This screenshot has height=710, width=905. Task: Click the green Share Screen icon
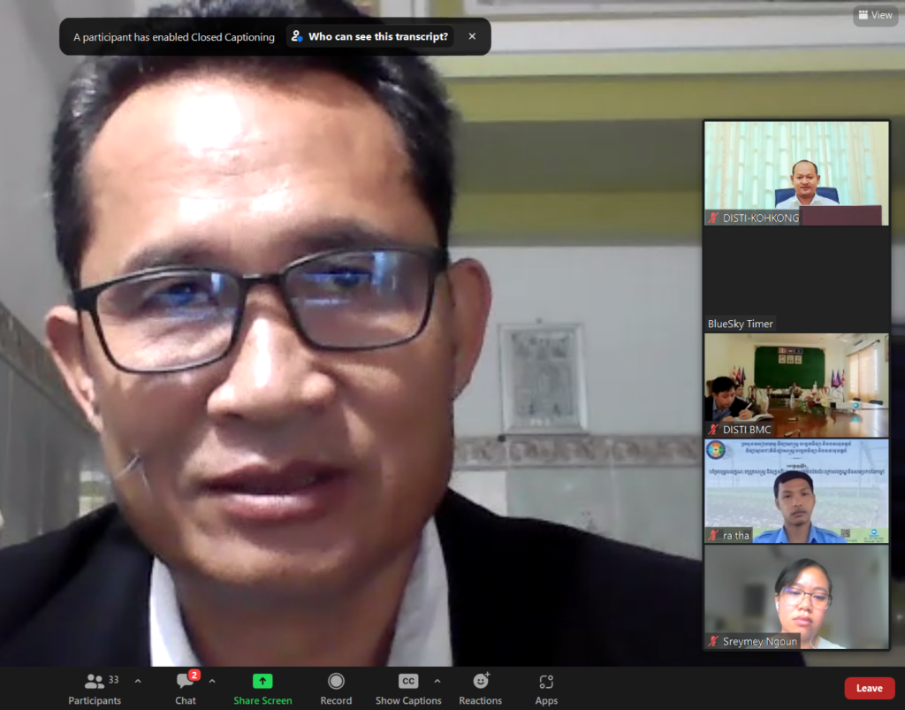tap(262, 682)
